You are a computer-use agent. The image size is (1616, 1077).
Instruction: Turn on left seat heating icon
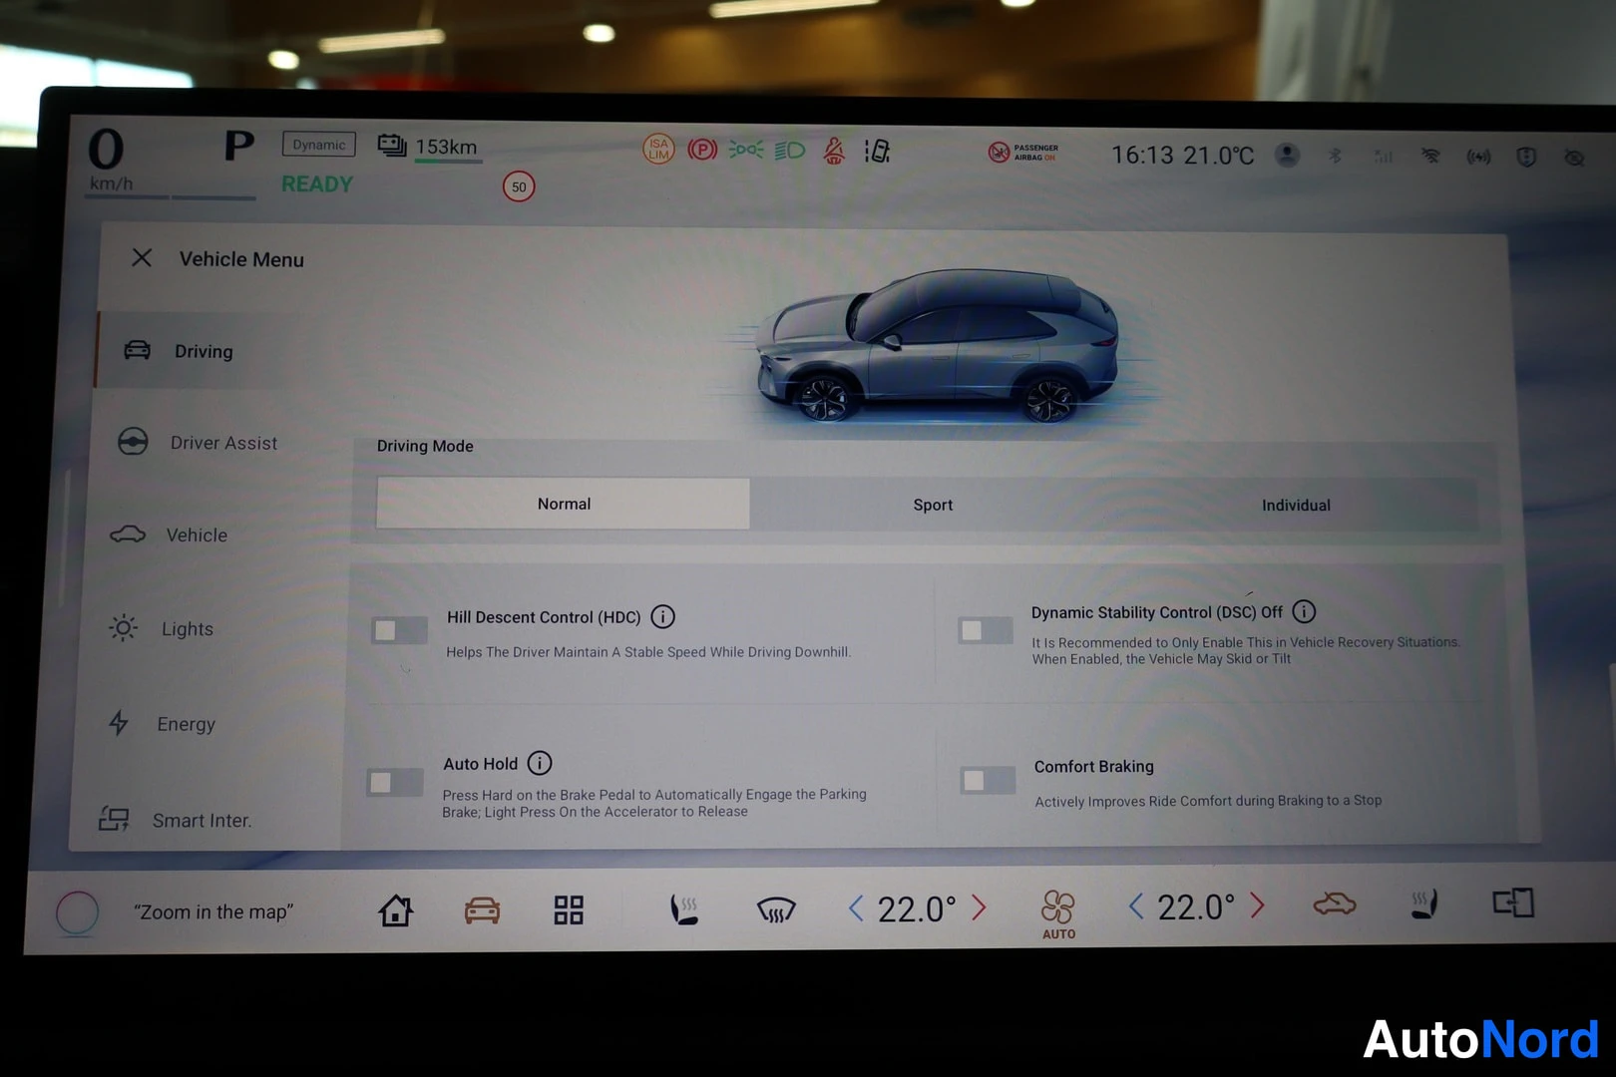coord(683,909)
